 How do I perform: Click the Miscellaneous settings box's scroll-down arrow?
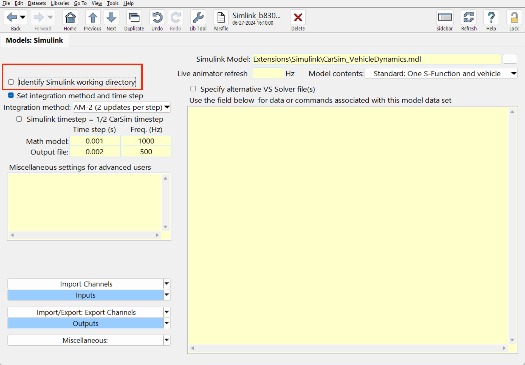[165, 227]
